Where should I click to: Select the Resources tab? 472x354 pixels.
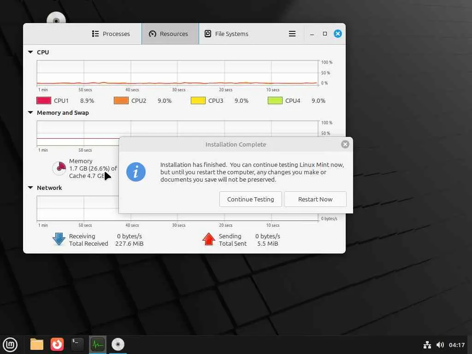[x=170, y=34]
